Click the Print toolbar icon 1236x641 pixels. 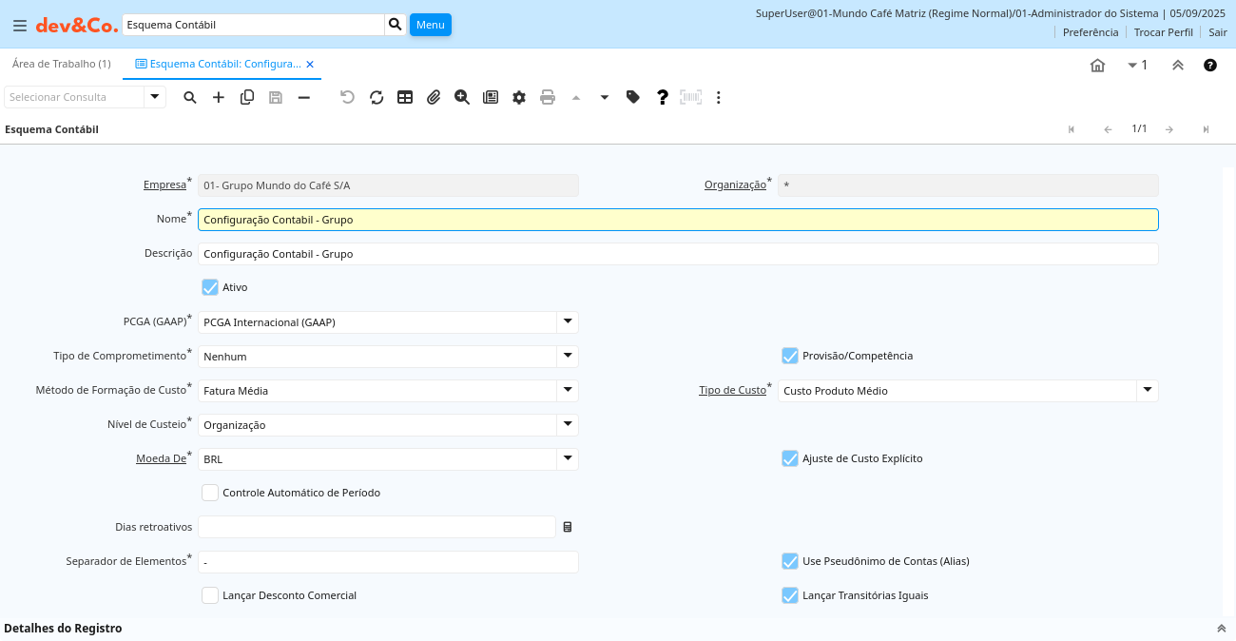(x=548, y=97)
